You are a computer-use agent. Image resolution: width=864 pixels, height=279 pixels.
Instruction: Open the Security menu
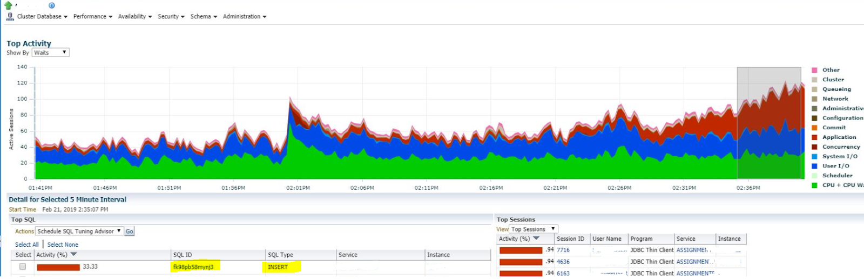pos(171,17)
